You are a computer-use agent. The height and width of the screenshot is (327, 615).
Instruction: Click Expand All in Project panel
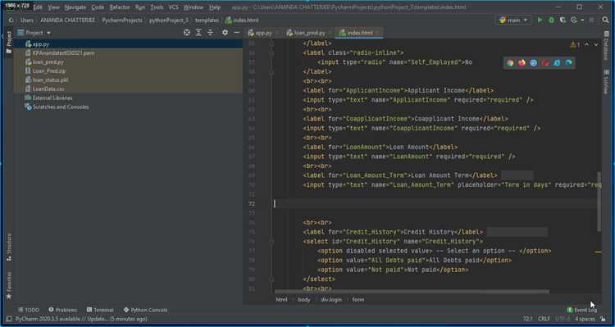click(x=198, y=33)
